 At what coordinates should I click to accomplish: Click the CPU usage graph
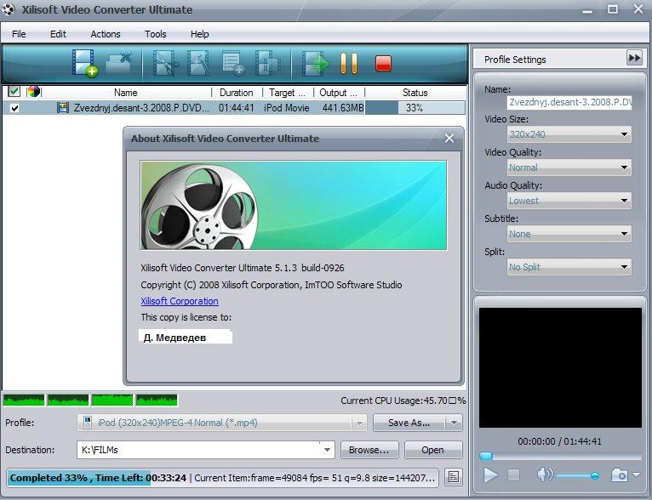[90, 400]
